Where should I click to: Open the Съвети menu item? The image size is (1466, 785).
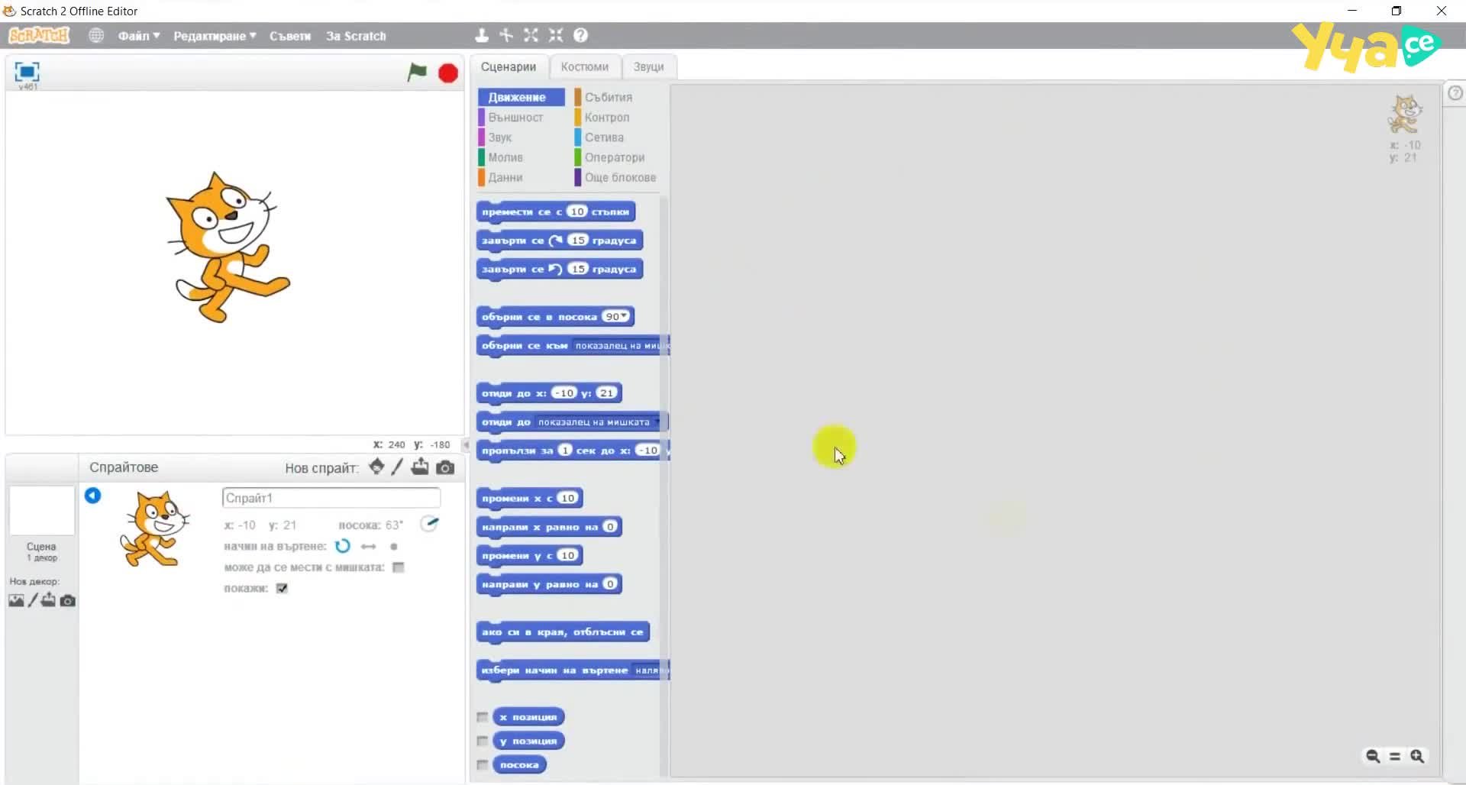tap(290, 36)
